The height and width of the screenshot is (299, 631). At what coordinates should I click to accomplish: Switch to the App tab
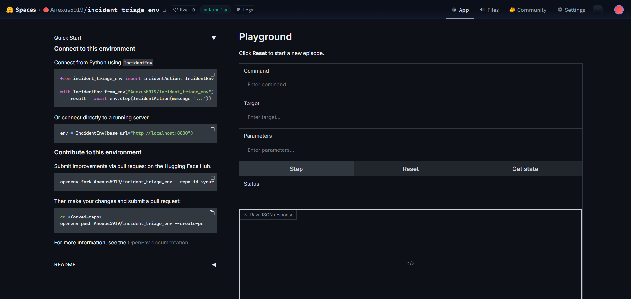coord(460,10)
